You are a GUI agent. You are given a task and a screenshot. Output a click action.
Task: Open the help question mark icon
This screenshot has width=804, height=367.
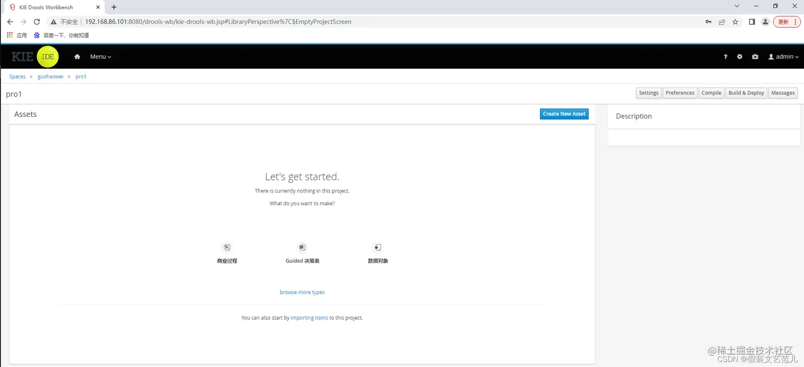tap(725, 57)
